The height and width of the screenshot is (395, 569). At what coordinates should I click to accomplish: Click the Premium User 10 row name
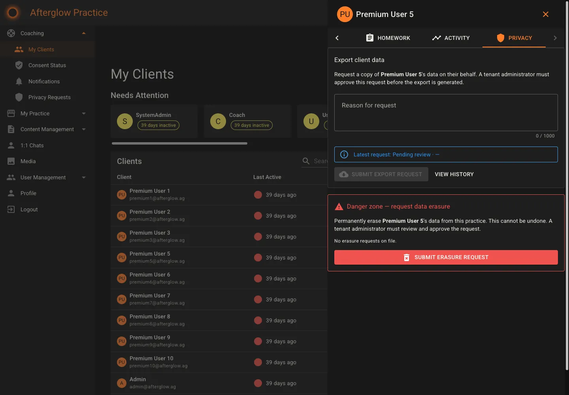click(x=151, y=358)
